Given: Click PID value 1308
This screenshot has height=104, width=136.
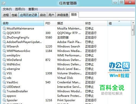Looking at the screenshot, I should (49, 73).
